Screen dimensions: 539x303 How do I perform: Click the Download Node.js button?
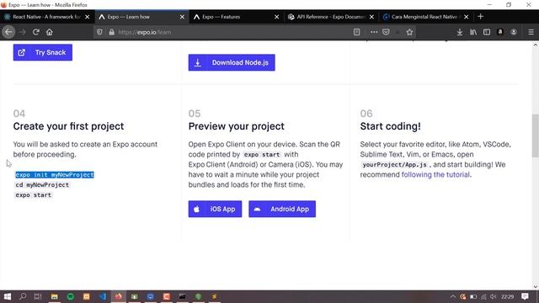[232, 62]
